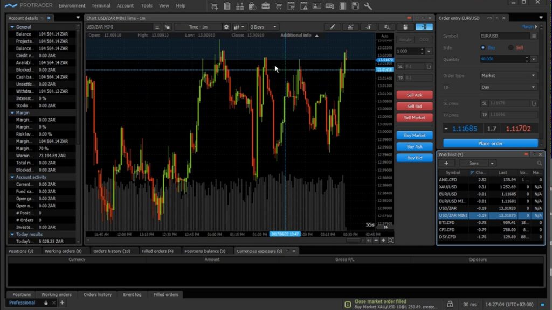Open the Order entry Quantity dropdown arrow
This screenshot has height=310, width=552.
click(534, 59)
